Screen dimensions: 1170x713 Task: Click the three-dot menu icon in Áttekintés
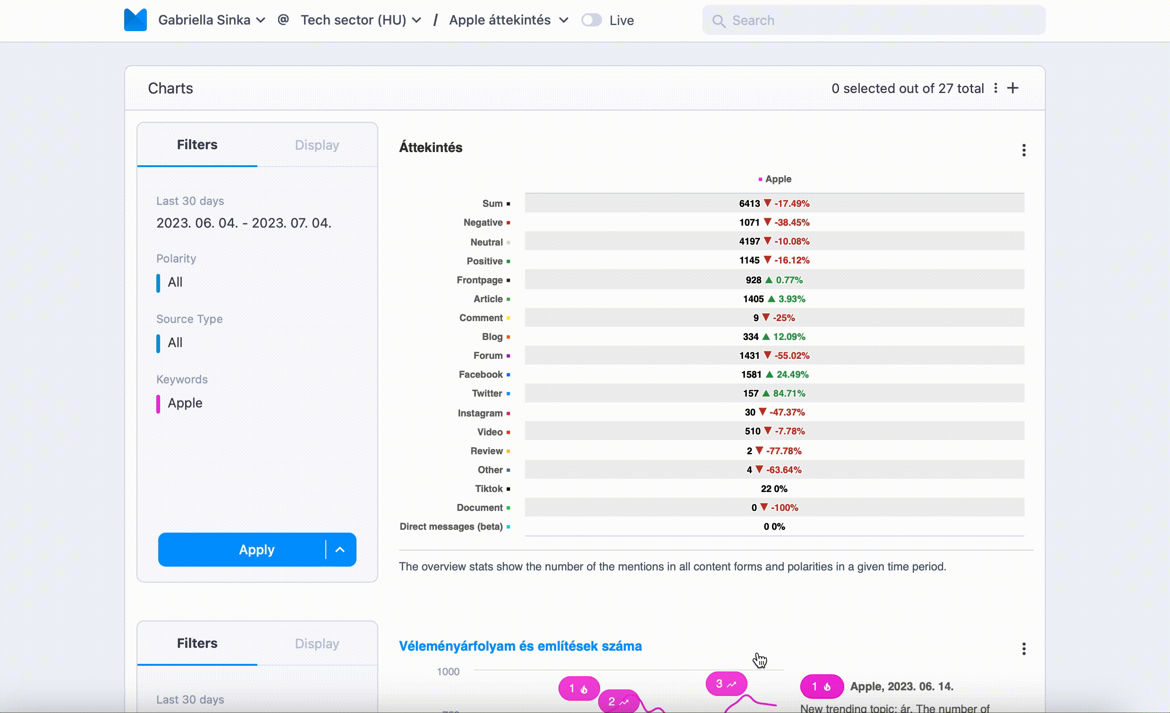[1024, 150]
